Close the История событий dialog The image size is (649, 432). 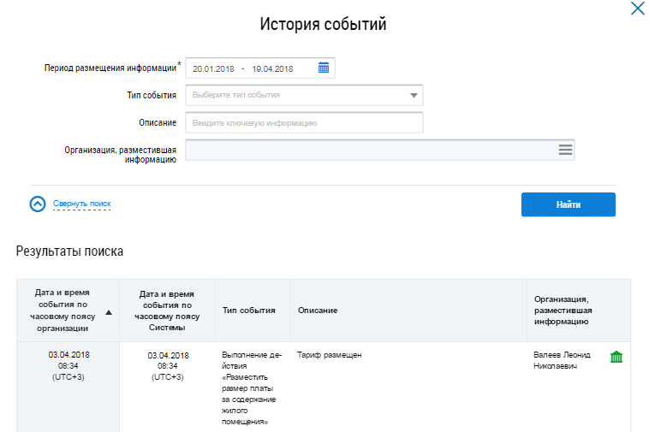point(637,9)
